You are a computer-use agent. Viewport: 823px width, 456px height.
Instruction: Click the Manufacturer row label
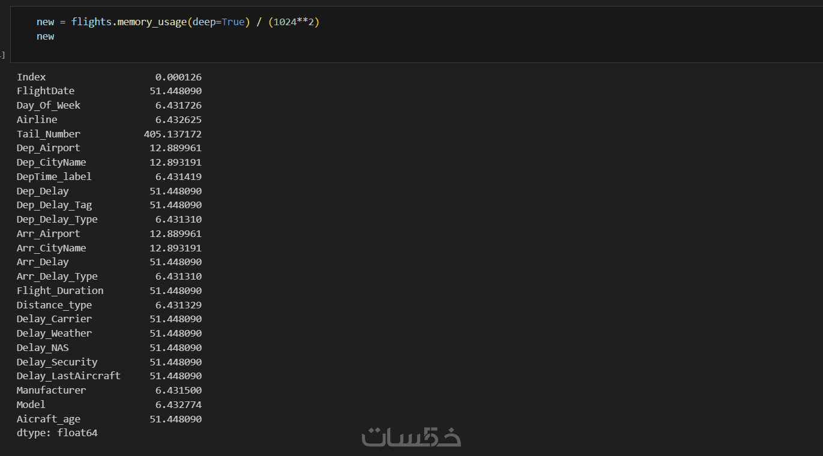click(x=51, y=391)
